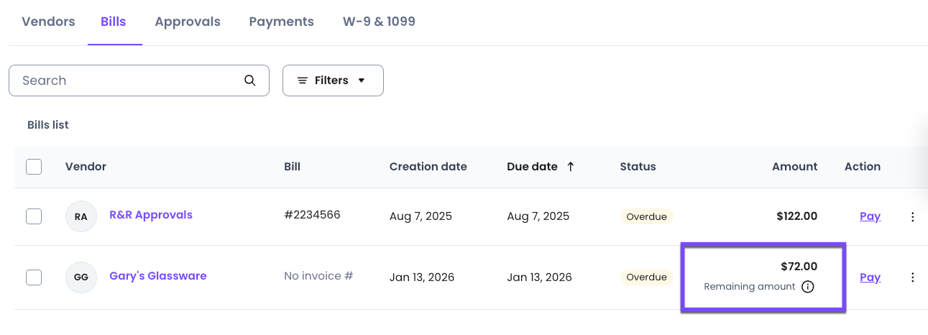Click the GG vendor avatar
Viewport: 928px width, 335px height.
click(81, 277)
